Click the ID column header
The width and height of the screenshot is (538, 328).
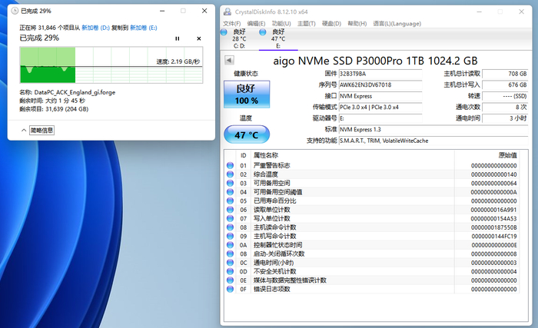tap(244, 155)
